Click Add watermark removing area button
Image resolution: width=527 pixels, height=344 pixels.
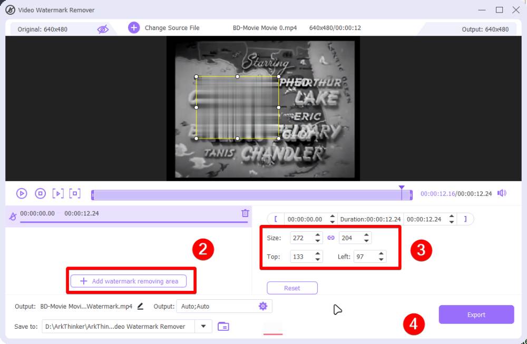tap(129, 281)
